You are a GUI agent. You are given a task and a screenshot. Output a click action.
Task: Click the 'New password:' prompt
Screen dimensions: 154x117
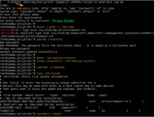(x=10, y=43)
